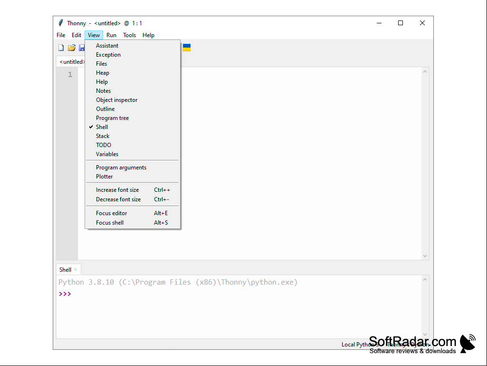Viewport: 487px width, 366px height.
Task: Select Focus editor menu item
Action: tap(133, 213)
